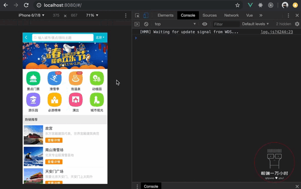The width and height of the screenshot is (301, 189).
Task: Switch to the Sources tab
Action: (x=209, y=15)
